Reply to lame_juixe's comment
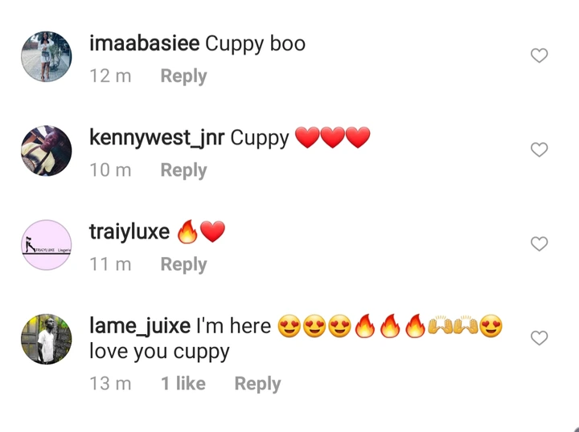579x432 pixels. coord(258,384)
